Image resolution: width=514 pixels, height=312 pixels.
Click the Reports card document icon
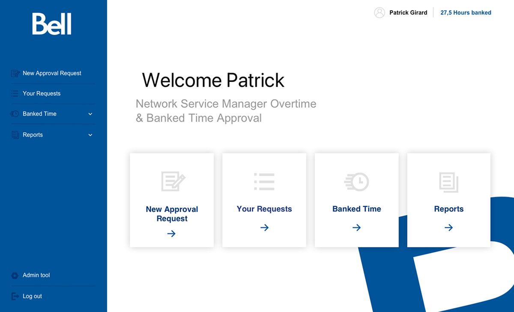448,182
